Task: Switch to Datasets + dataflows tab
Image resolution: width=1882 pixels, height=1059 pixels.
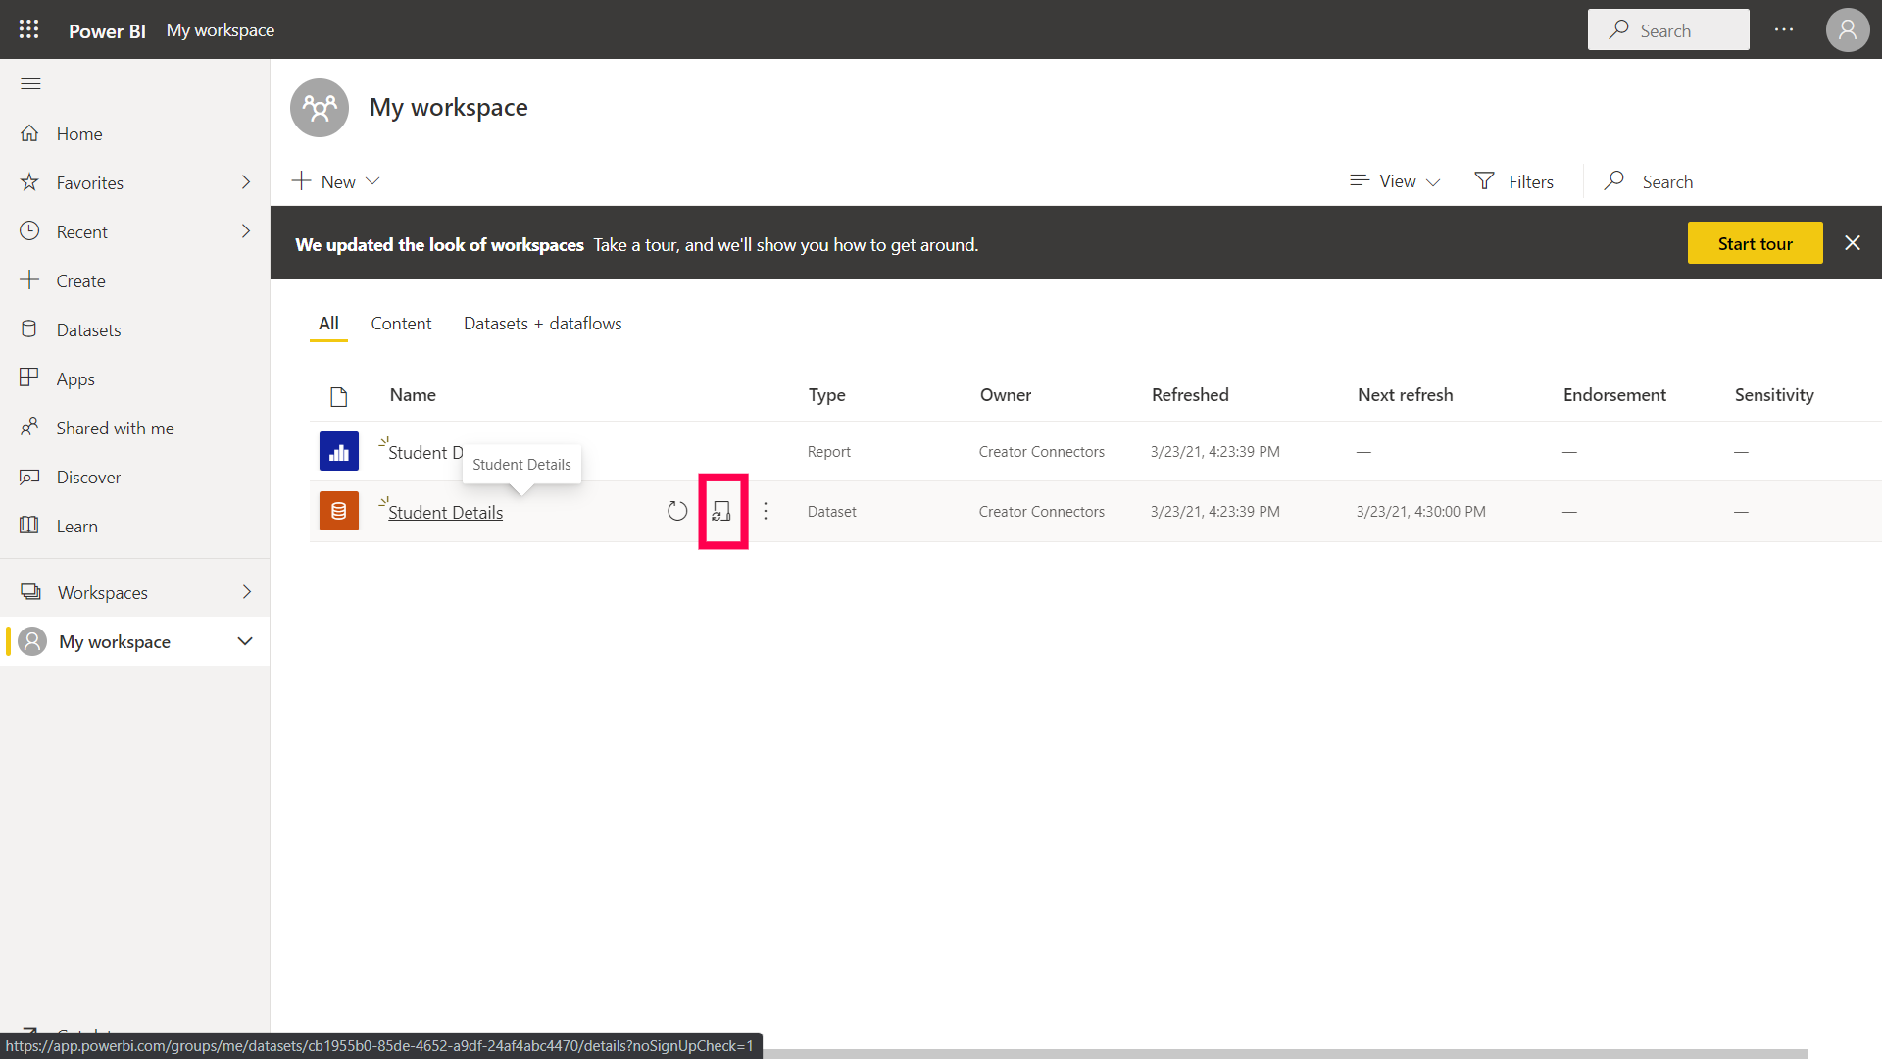Action: click(542, 324)
